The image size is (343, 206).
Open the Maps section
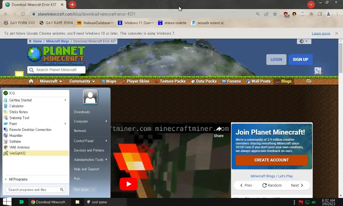[109, 81]
